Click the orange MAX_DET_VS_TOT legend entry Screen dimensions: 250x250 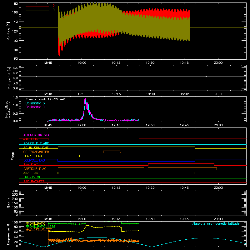[39, 230]
